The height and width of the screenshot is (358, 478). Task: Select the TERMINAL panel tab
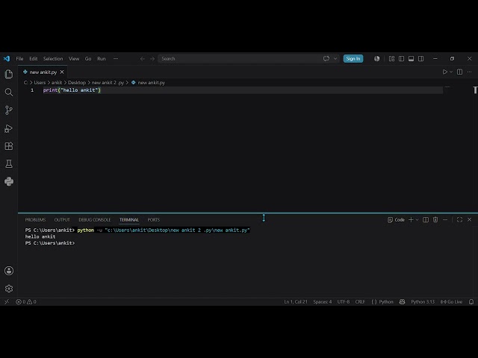129,219
